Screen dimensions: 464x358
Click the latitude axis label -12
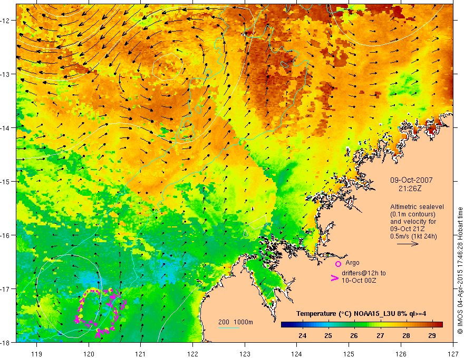pyautogui.click(x=5, y=21)
